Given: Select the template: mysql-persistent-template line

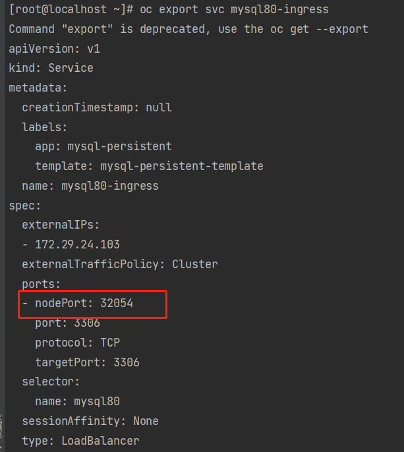Looking at the screenshot, I should [x=149, y=166].
